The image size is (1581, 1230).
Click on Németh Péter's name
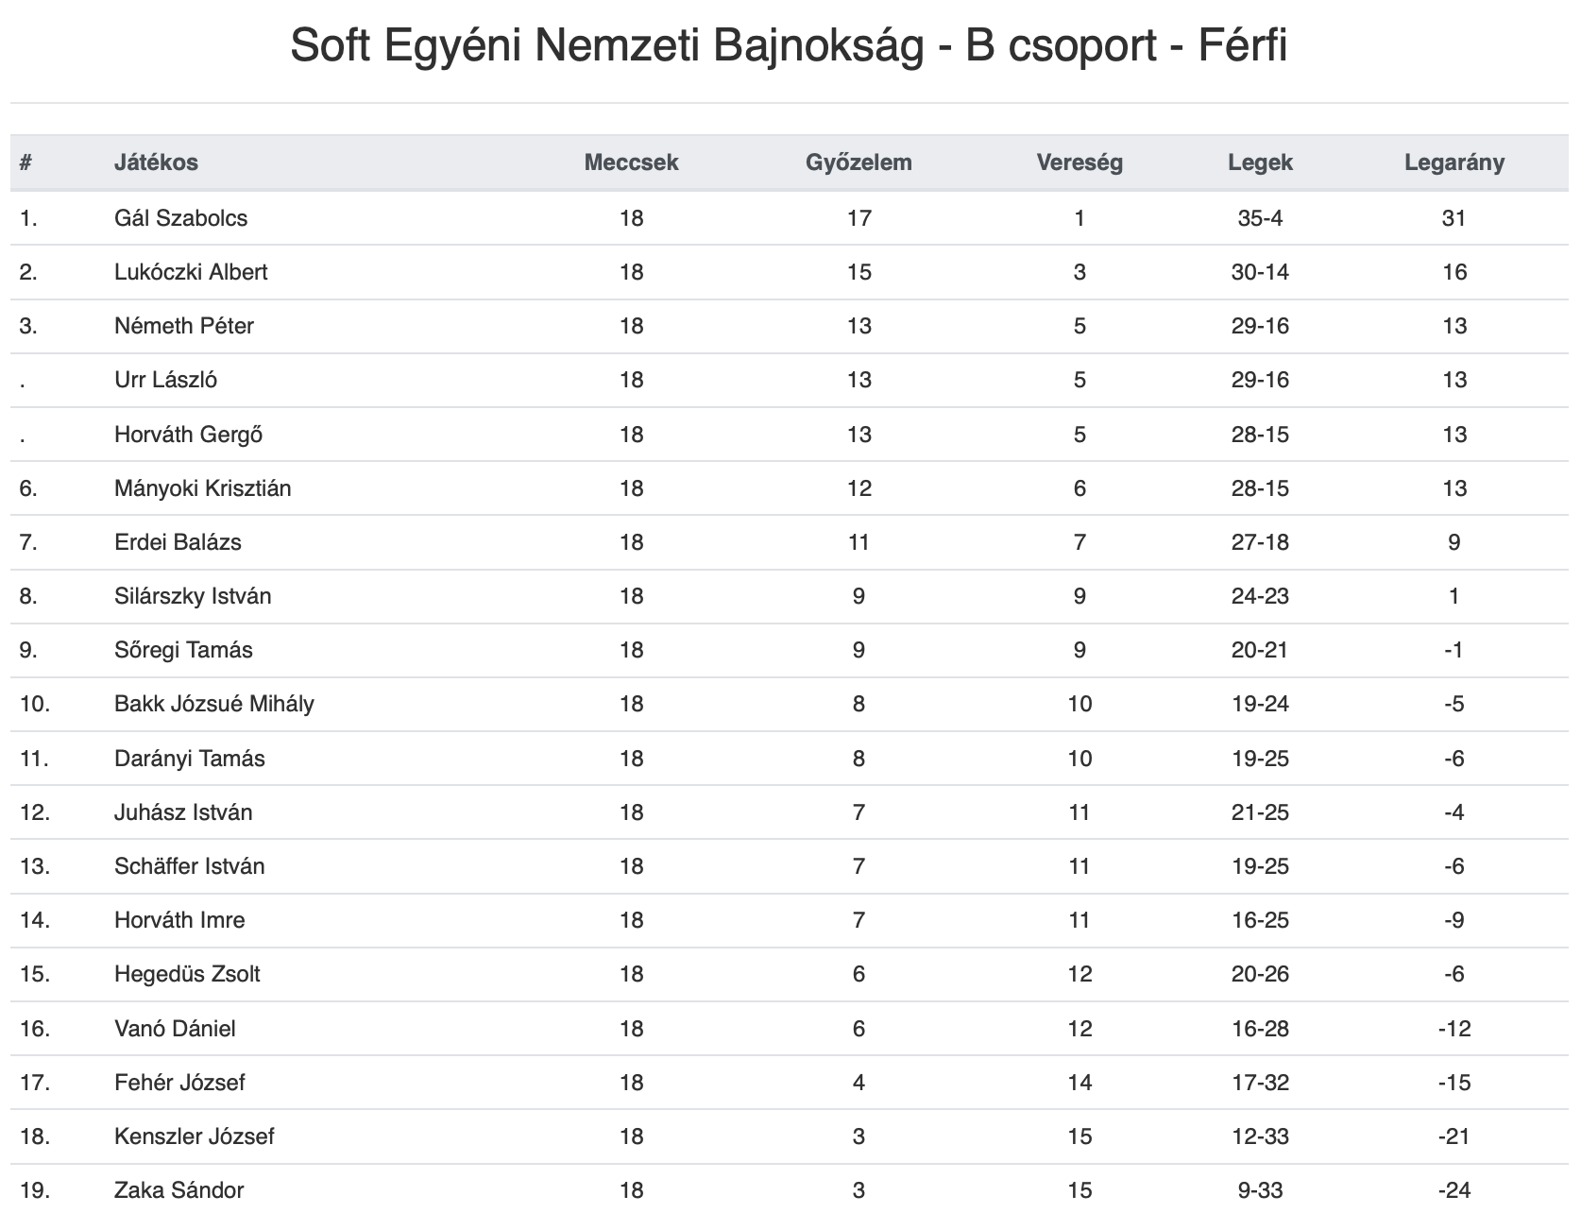[184, 326]
